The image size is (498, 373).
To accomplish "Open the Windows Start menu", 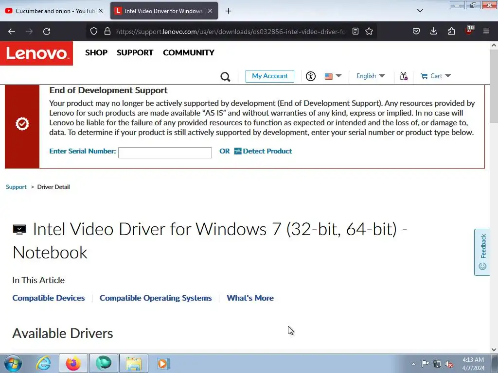I will [13, 363].
